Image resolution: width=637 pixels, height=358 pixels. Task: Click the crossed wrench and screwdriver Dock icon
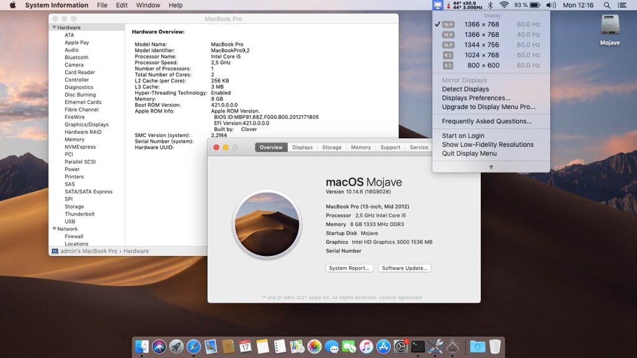coord(435,347)
